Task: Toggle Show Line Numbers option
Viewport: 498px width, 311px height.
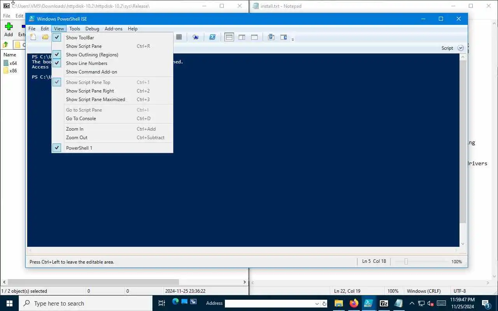Action: 112,63
